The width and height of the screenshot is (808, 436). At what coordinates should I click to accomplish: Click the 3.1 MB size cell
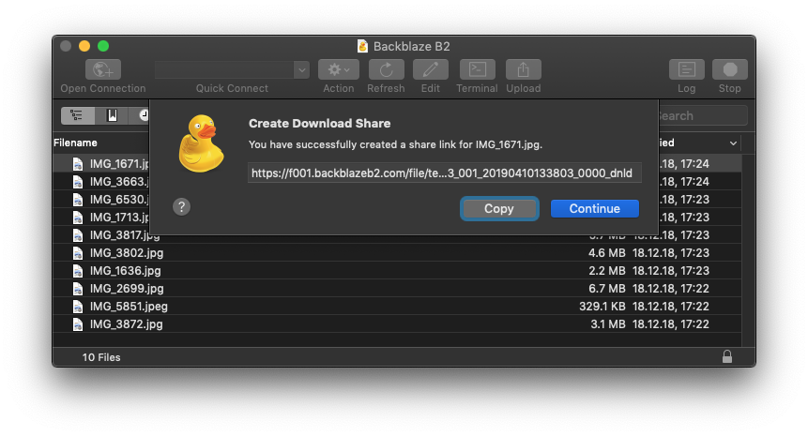[607, 324]
